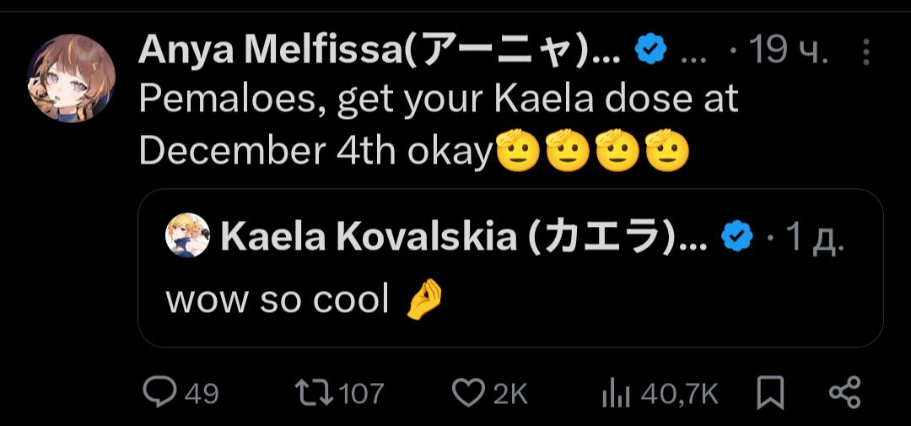Tap the 107 reposts count
This screenshot has height=426, width=911.
[363, 393]
